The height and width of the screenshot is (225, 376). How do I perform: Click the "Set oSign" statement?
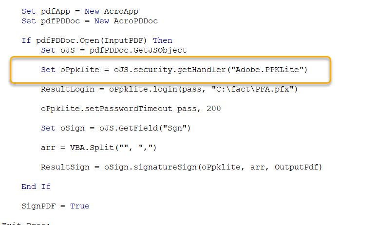click(60, 128)
